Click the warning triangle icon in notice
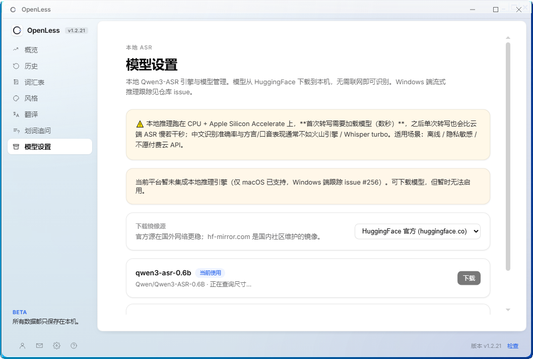The image size is (533, 359). click(x=140, y=124)
